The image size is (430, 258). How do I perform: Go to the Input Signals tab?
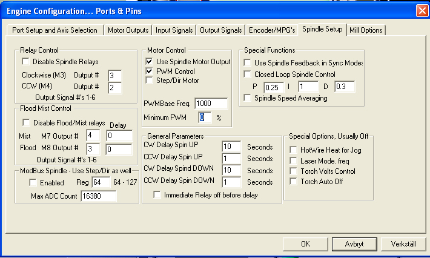(174, 30)
